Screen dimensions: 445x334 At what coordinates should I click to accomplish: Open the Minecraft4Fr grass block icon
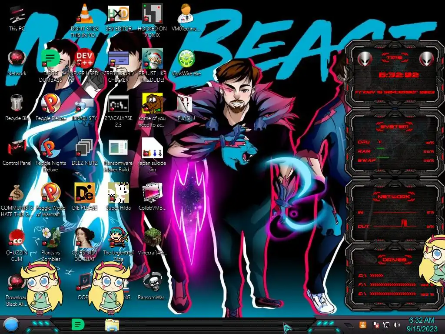(x=152, y=242)
